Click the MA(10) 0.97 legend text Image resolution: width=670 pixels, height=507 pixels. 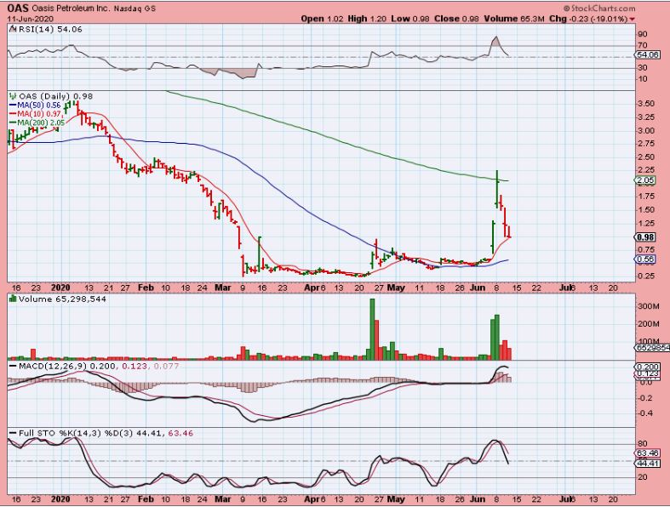coord(40,114)
